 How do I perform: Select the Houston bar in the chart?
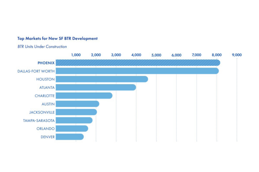click(102, 79)
